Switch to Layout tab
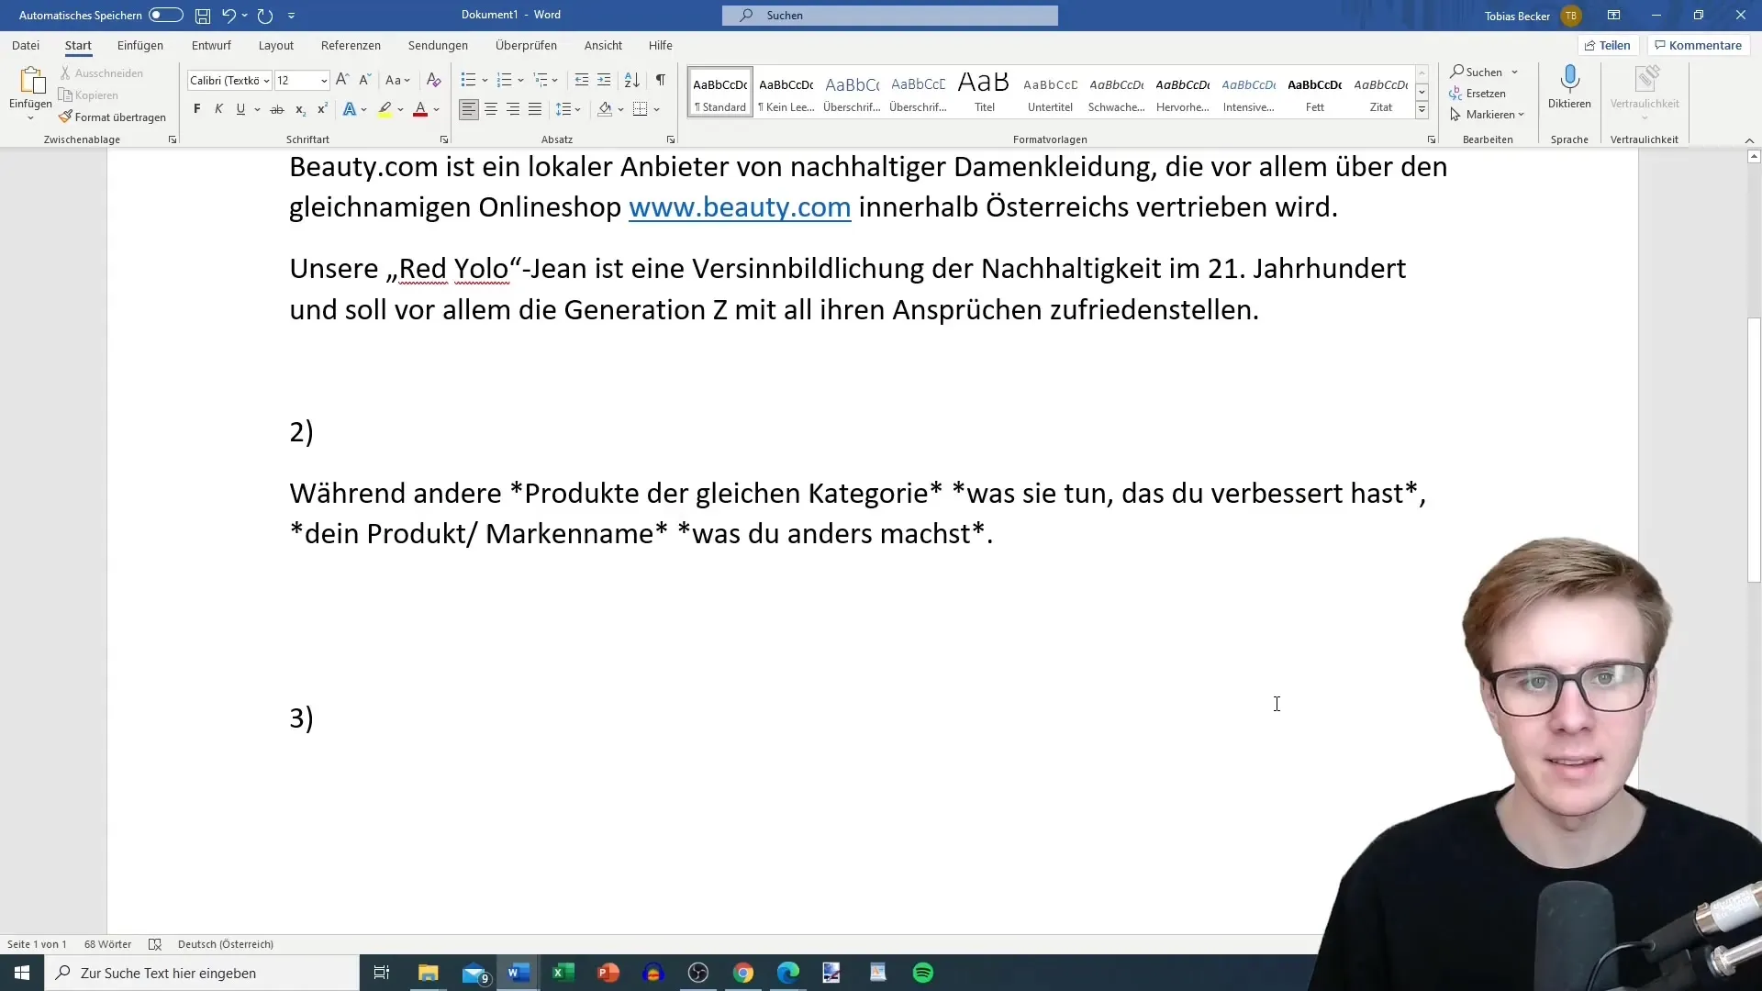The height and width of the screenshot is (991, 1762). 276,45
